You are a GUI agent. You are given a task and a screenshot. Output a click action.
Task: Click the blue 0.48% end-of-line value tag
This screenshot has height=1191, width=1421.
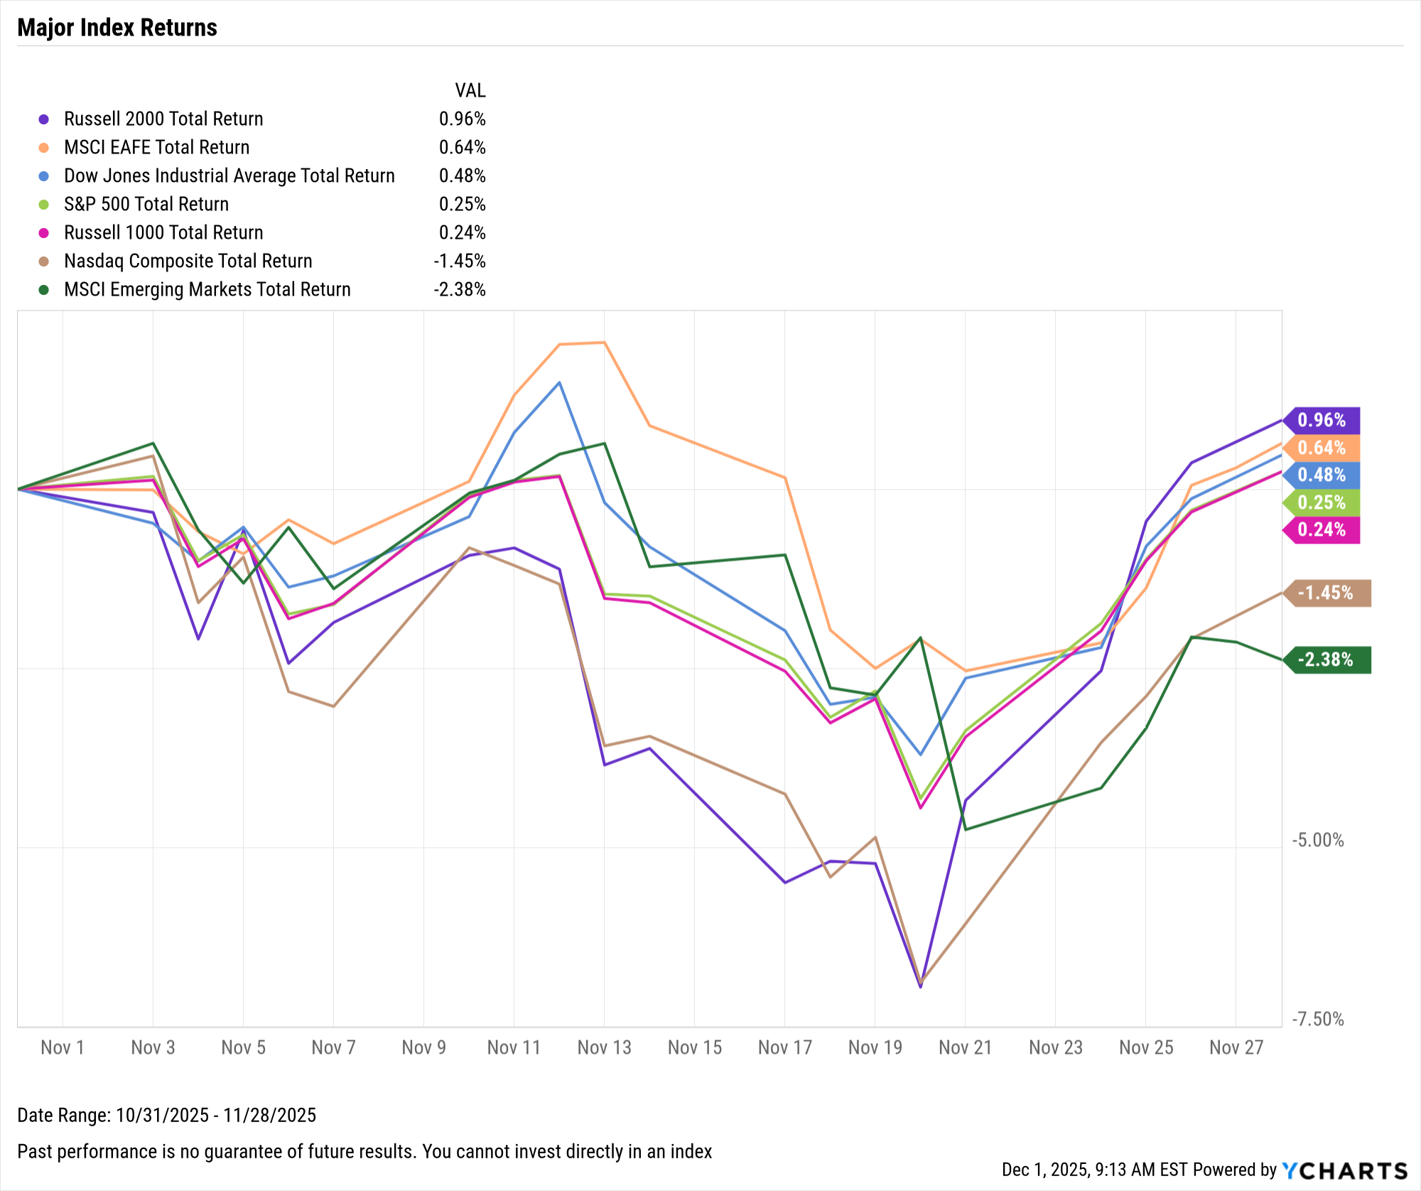coord(1322,475)
